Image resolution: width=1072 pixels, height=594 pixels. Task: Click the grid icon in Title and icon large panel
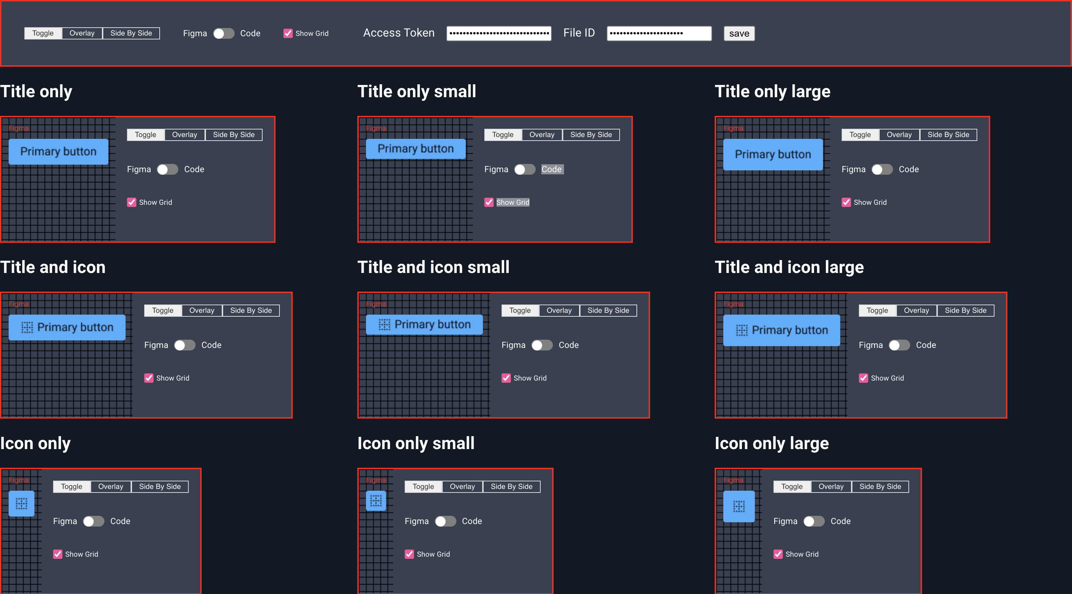click(742, 331)
